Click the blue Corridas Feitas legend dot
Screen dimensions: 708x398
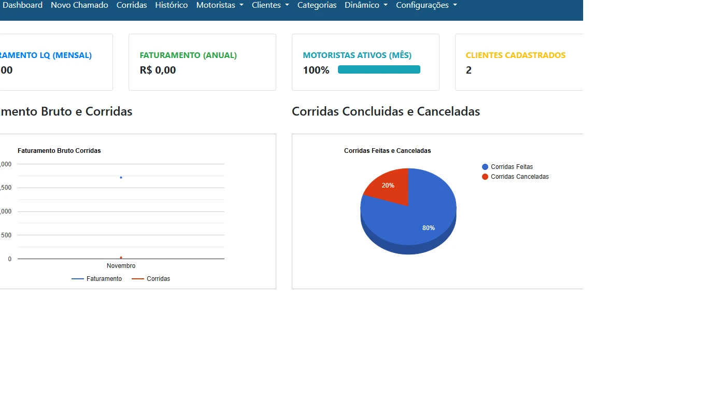click(x=485, y=167)
